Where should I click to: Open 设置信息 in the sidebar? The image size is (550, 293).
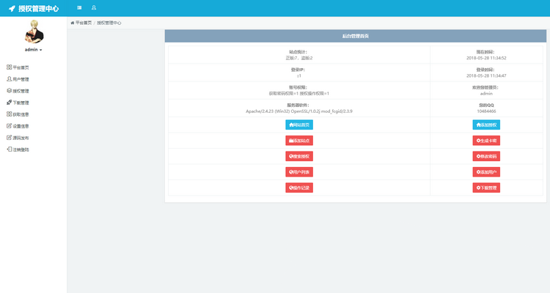[x=18, y=126]
